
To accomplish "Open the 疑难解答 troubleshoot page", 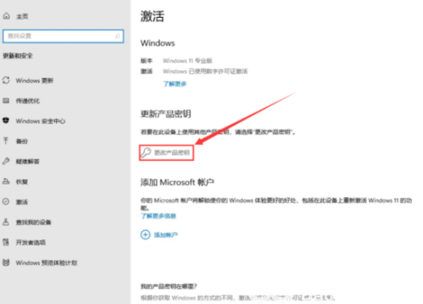I will (28, 162).
